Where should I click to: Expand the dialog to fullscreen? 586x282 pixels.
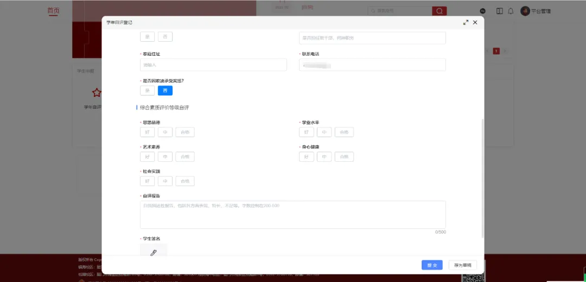tap(466, 22)
